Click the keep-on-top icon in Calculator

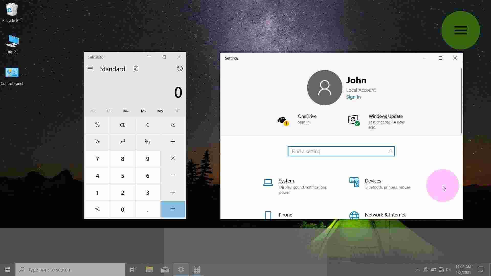(x=136, y=68)
